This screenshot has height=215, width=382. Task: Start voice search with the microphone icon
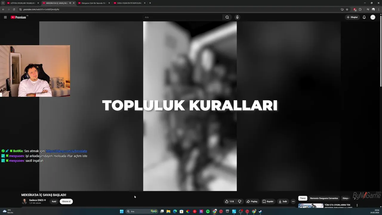click(237, 17)
